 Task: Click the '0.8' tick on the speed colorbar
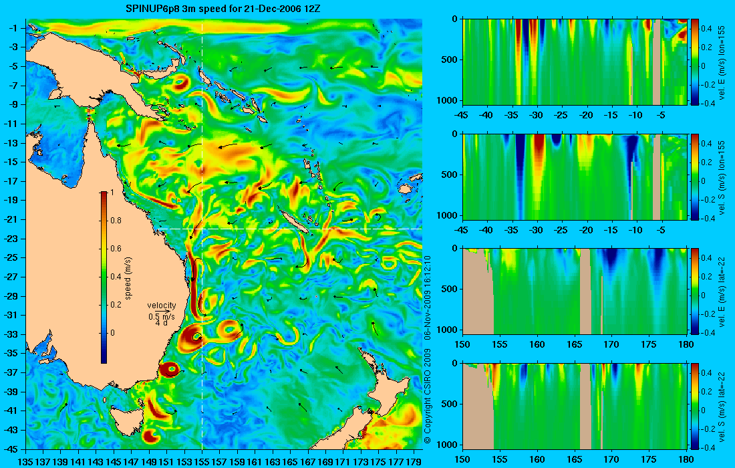[x=116, y=221]
